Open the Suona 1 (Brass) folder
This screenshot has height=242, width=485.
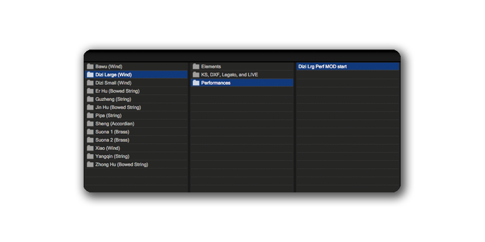(112, 132)
